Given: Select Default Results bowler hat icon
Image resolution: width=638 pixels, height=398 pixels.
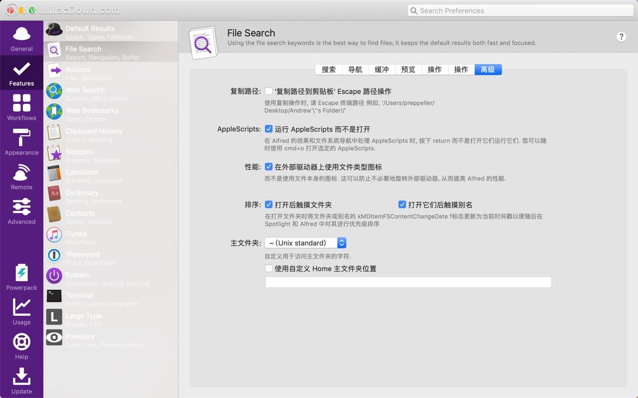Looking at the screenshot, I should tap(54, 30).
